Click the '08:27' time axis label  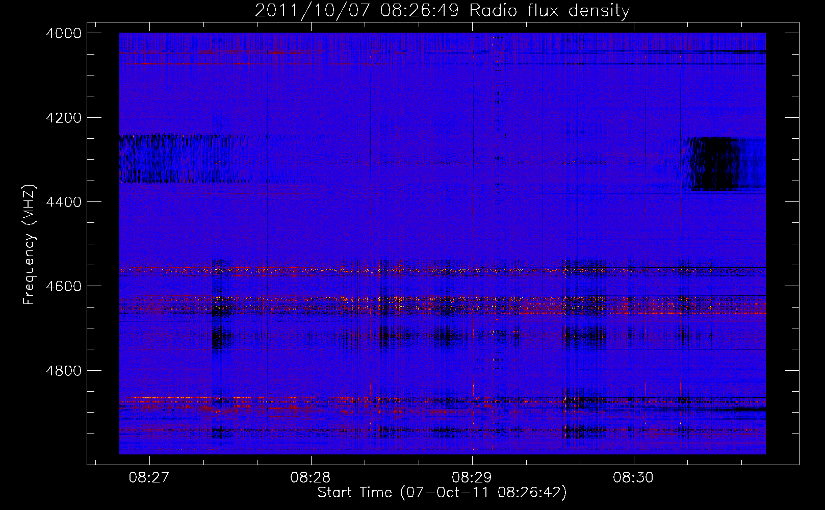click(149, 477)
